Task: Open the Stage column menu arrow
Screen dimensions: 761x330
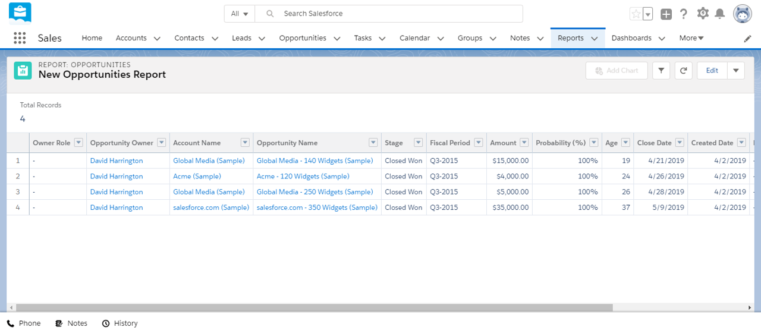Action: [x=419, y=143]
